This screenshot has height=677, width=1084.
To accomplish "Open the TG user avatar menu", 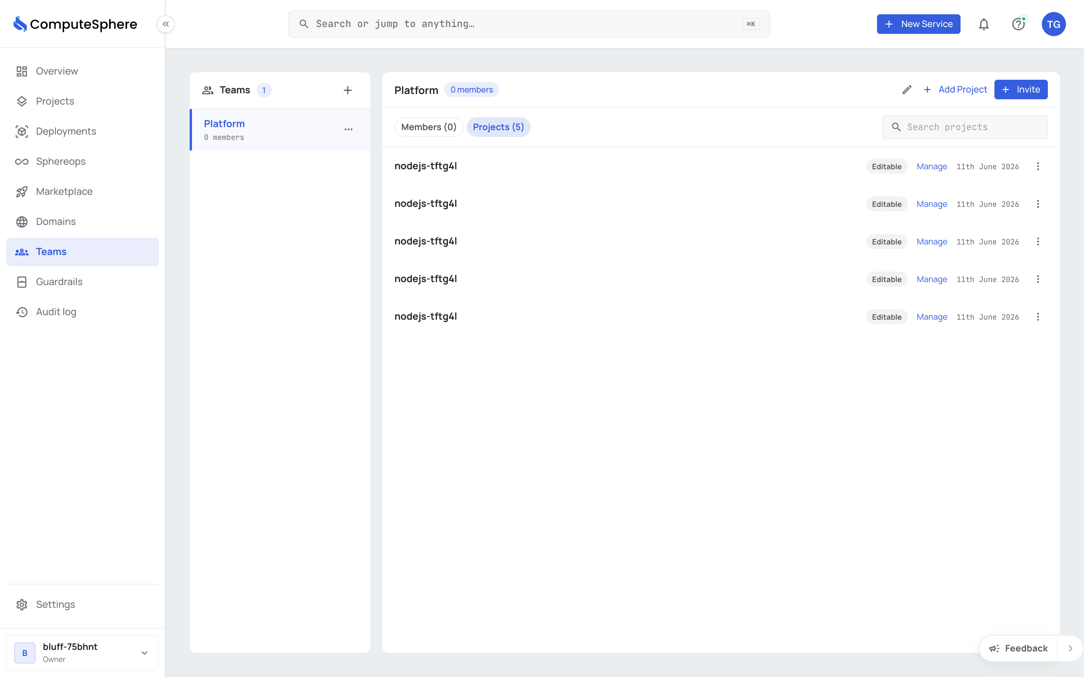I will coord(1054,24).
